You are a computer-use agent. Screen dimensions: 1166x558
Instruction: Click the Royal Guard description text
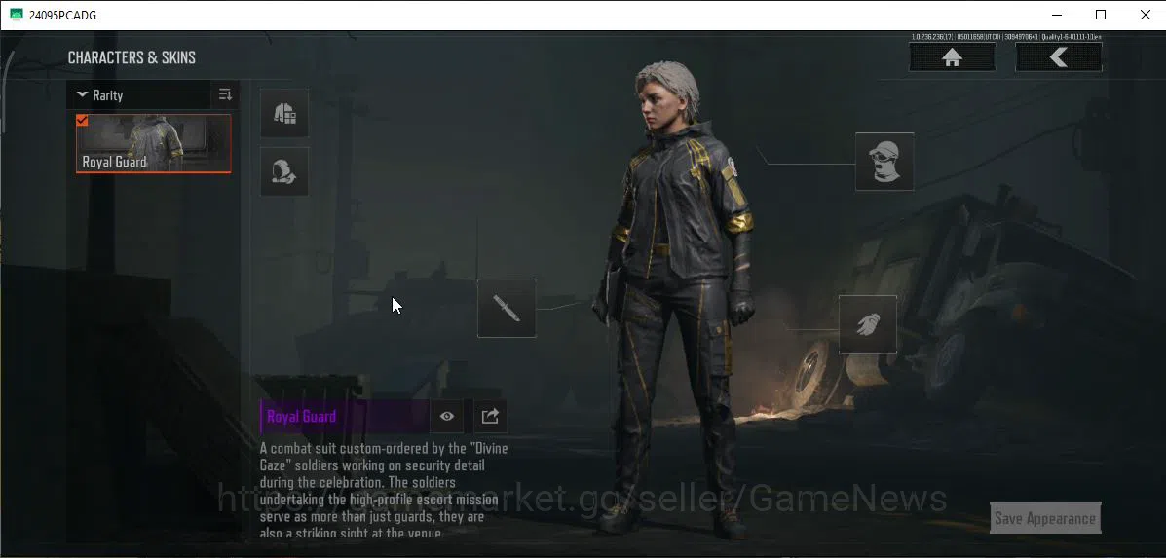click(384, 491)
